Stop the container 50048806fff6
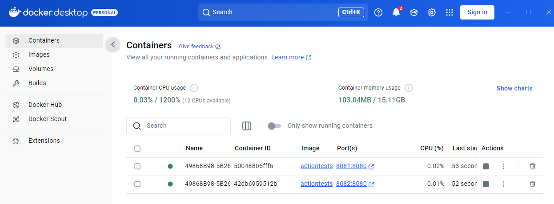Viewport: 554px width, 204px height. [x=486, y=166]
